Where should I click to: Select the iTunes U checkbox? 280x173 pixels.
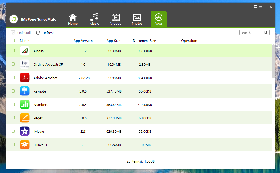click(13, 145)
